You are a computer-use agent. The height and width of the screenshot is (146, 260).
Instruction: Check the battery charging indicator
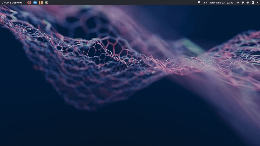coord(253,3)
